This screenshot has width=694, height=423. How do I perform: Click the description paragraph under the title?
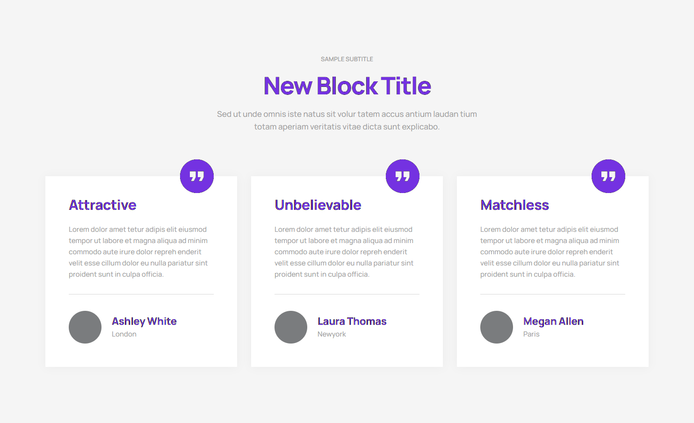[347, 120]
